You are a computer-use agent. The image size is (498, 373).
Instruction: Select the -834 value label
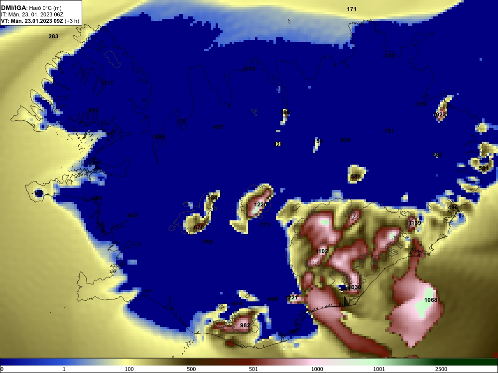pyautogui.click(x=345, y=140)
